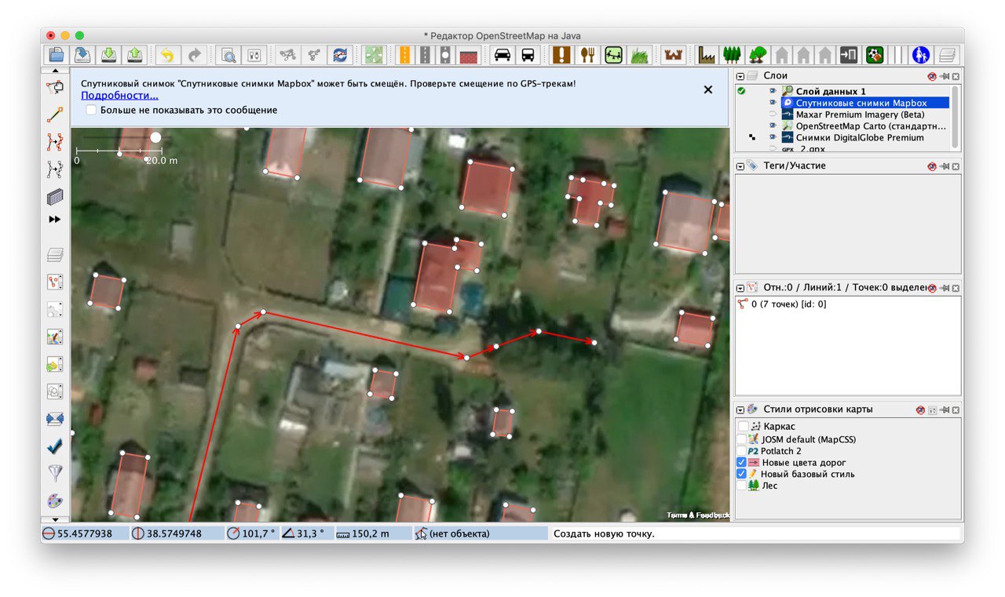Click the green crossing-arrows toolbar icon
1005x597 pixels.
[374, 55]
